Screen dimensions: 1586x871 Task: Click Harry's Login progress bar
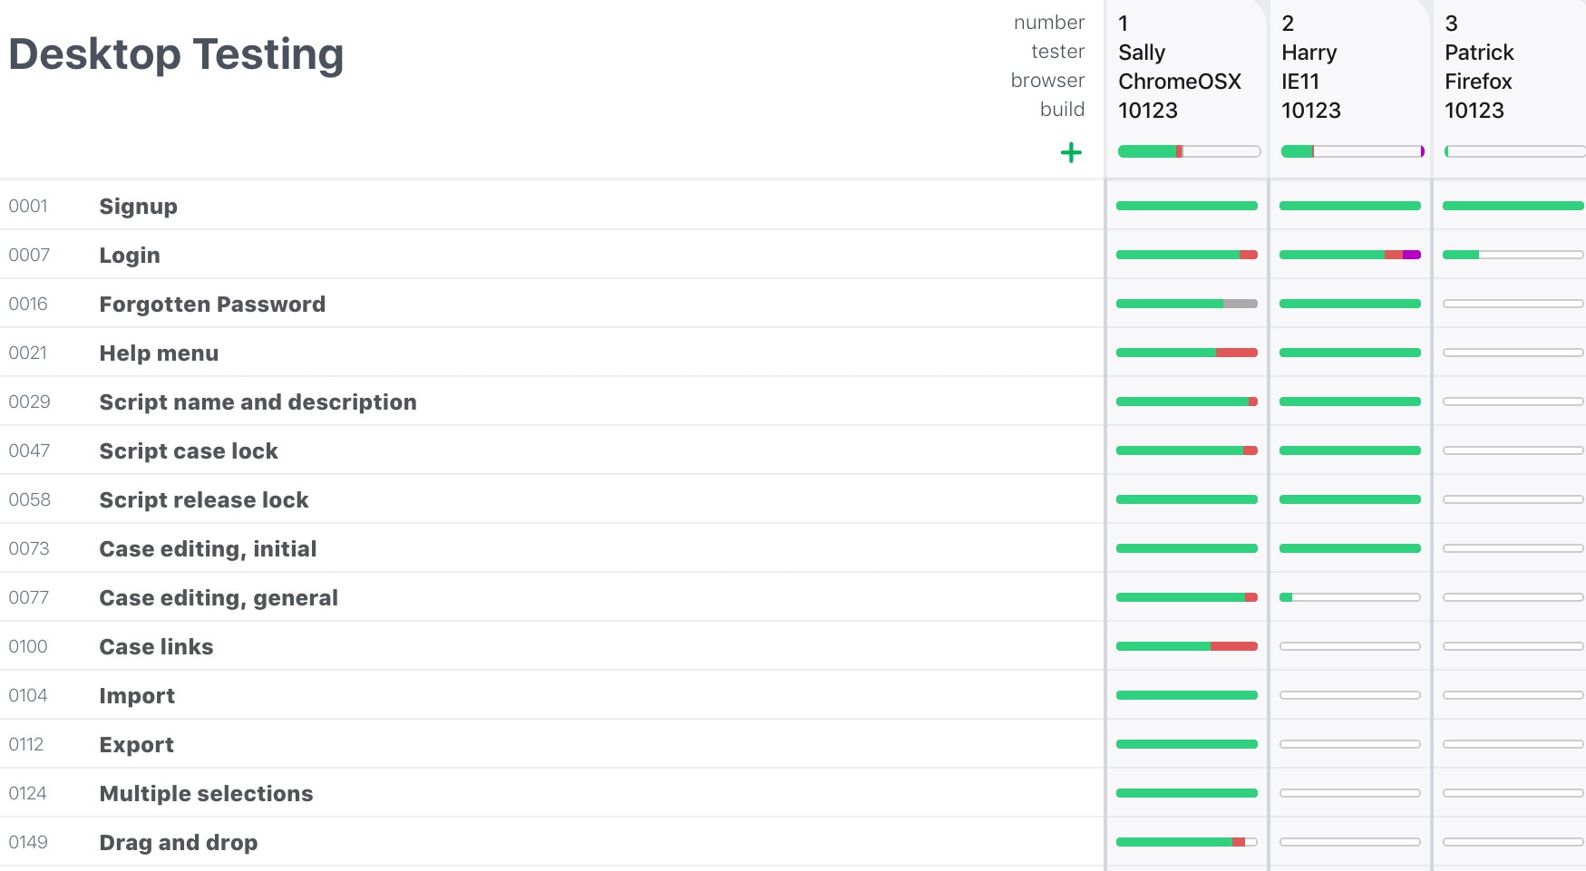(1350, 255)
